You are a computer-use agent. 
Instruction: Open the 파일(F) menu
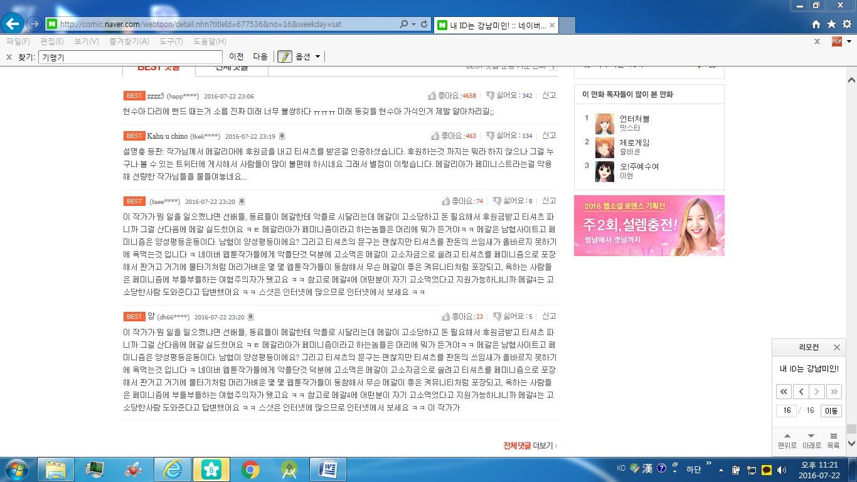[x=18, y=41]
